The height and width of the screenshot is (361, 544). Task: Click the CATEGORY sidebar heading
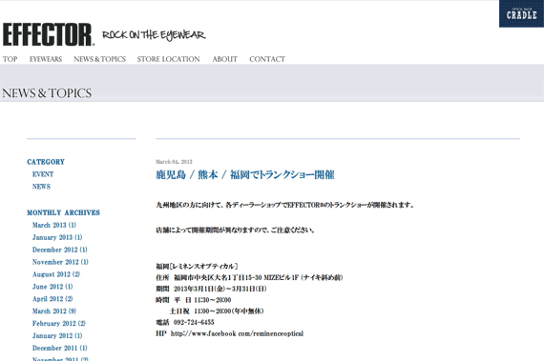pos(46,162)
